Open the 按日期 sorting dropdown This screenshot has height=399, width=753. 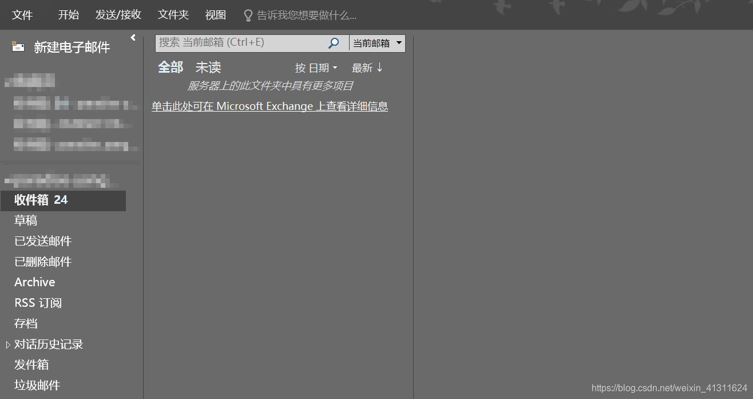(x=315, y=67)
